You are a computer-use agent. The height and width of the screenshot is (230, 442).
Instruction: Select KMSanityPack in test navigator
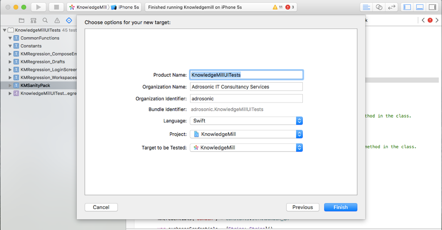[x=35, y=86]
